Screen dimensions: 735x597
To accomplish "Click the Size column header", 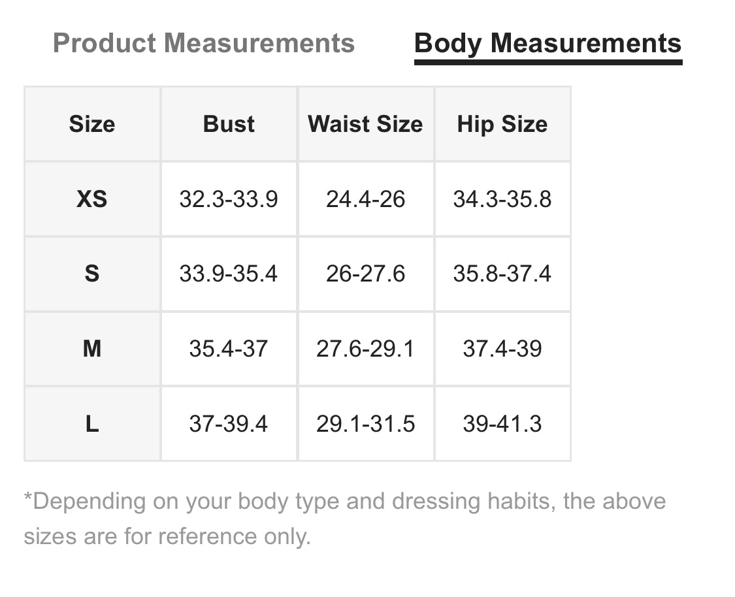I will point(92,124).
